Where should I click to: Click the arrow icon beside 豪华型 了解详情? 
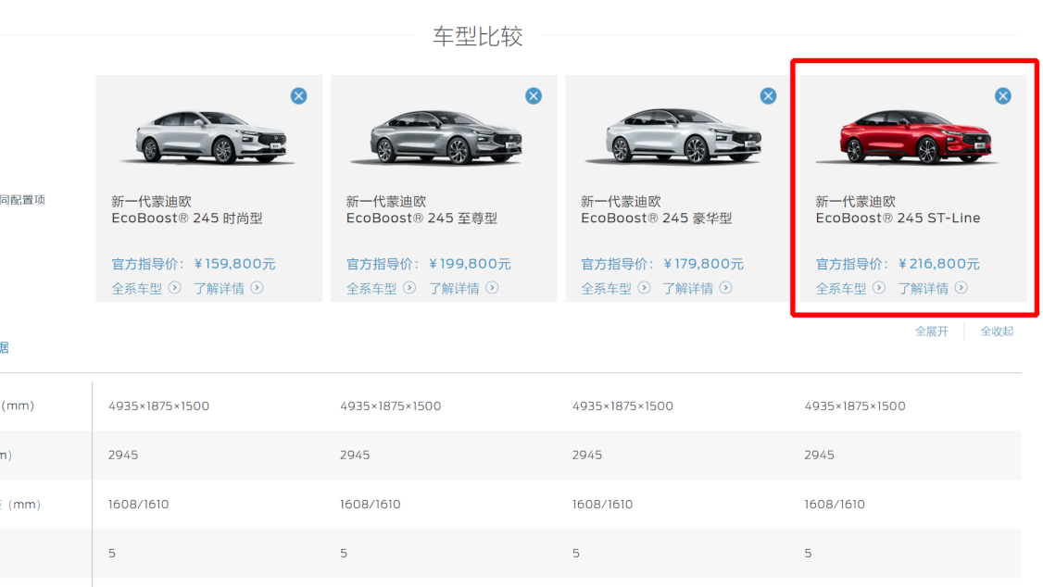click(x=725, y=288)
